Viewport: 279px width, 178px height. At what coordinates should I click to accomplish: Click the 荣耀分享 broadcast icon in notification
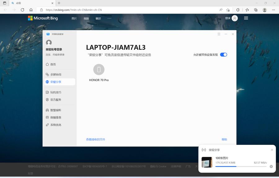204,150
